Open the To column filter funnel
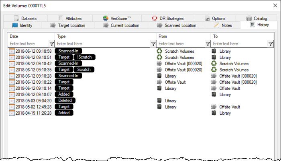The width and height of the screenshot is (281, 161). click(271, 43)
